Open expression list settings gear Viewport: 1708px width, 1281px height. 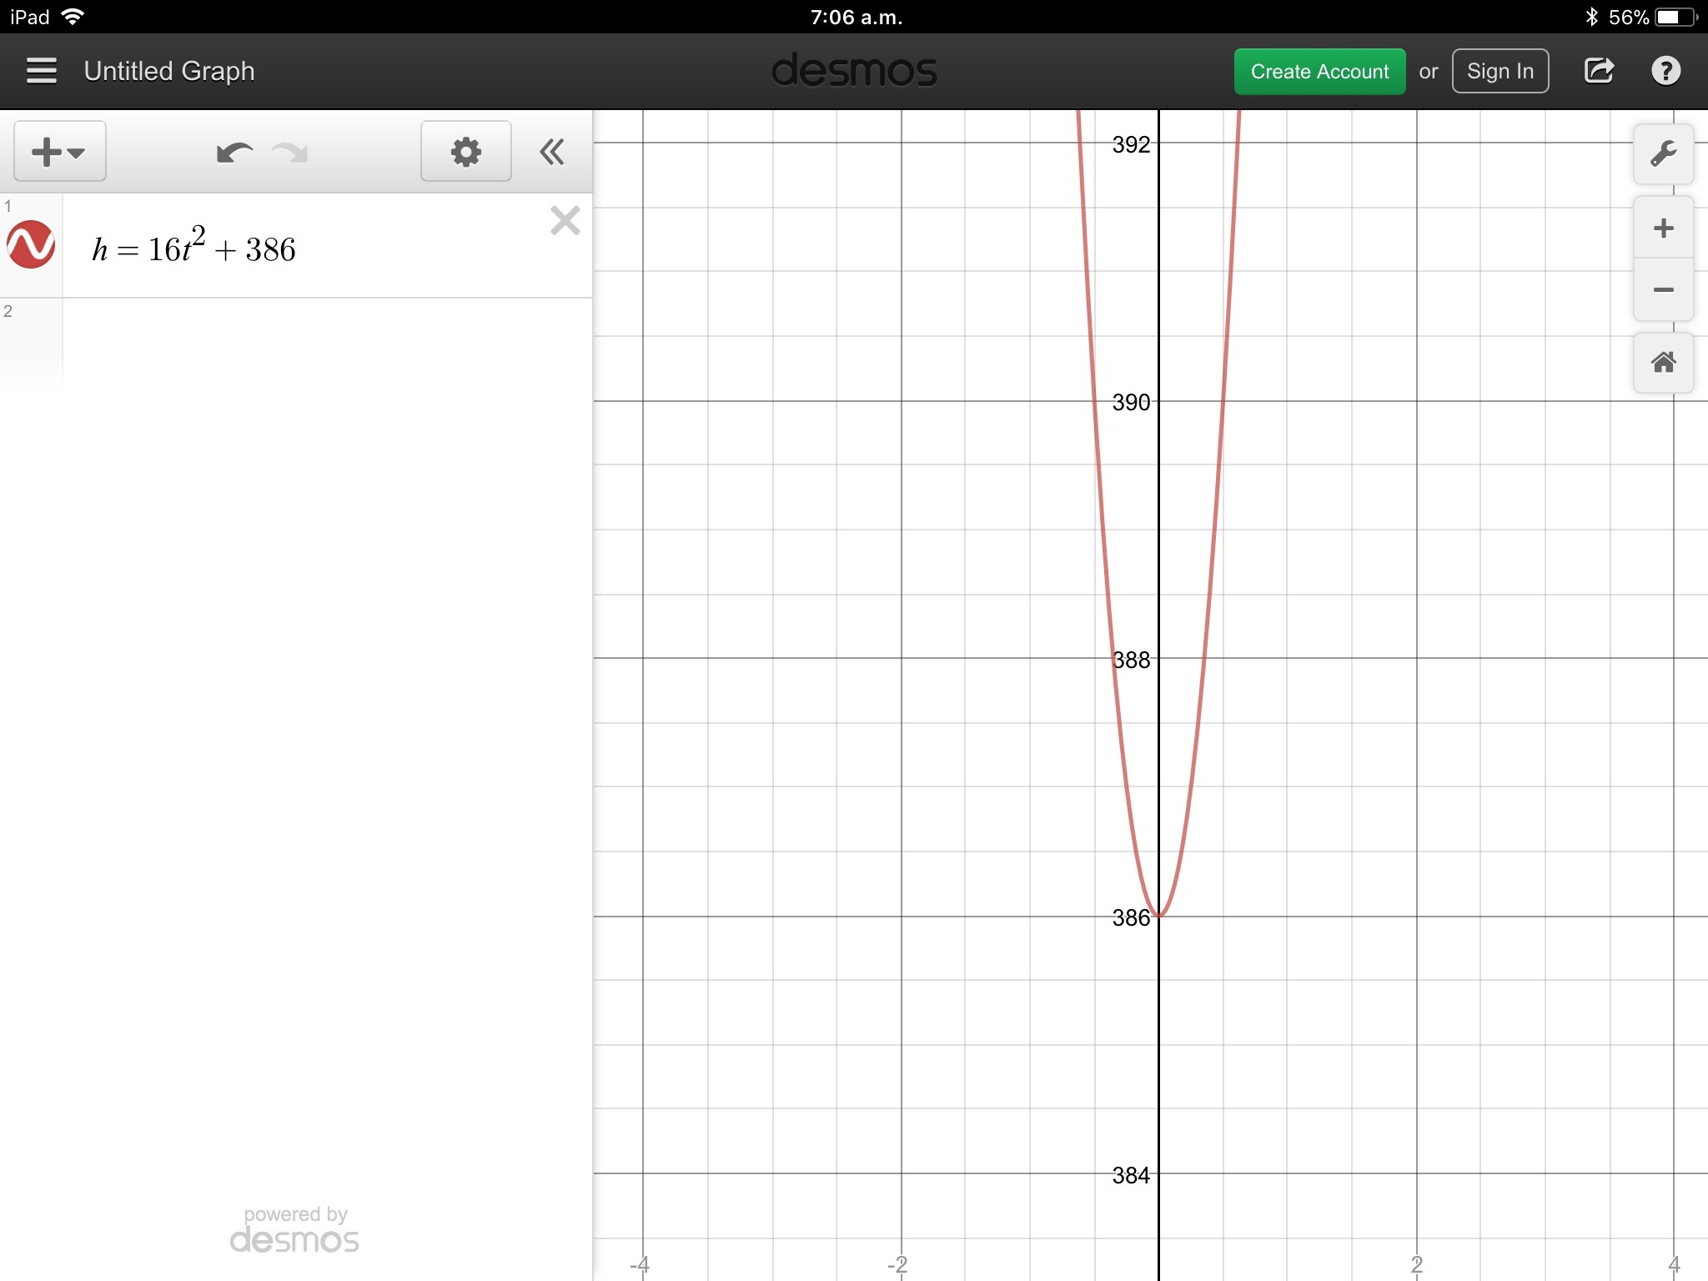465,152
